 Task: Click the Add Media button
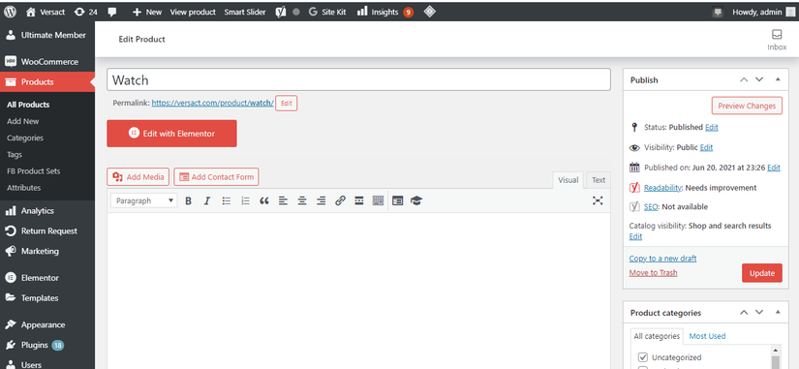(x=138, y=177)
